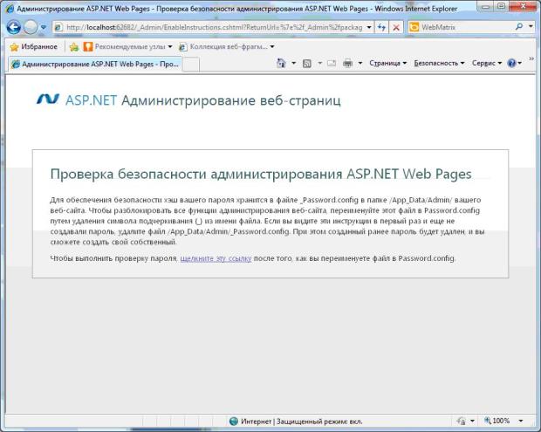Open Избранное favorites panel
This screenshot has width=541, height=432.
pos(33,46)
